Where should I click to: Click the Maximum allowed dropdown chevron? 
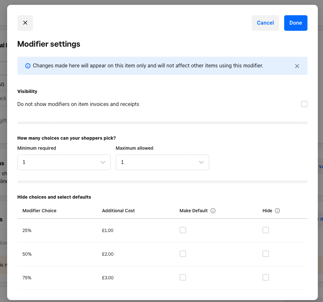point(201,162)
